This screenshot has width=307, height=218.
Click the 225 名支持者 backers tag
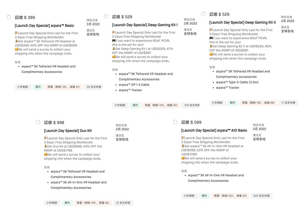tap(261, 196)
